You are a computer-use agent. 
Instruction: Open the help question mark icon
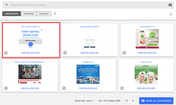click(x=55, y=14)
